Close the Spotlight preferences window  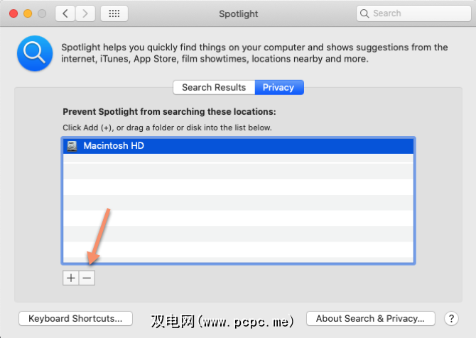(x=14, y=13)
